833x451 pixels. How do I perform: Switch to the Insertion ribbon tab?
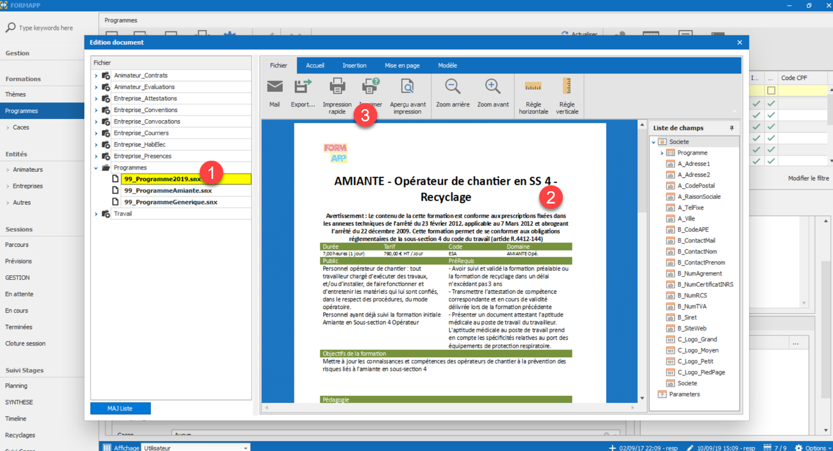354,66
